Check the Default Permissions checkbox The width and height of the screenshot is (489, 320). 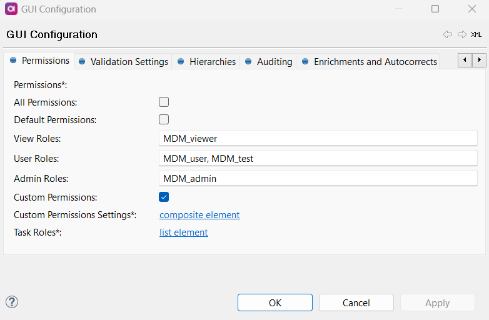[x=164, y=119]
